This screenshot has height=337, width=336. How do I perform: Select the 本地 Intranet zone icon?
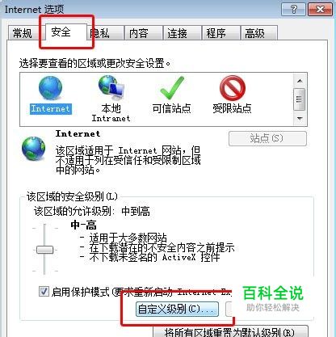tap(111, 87)
